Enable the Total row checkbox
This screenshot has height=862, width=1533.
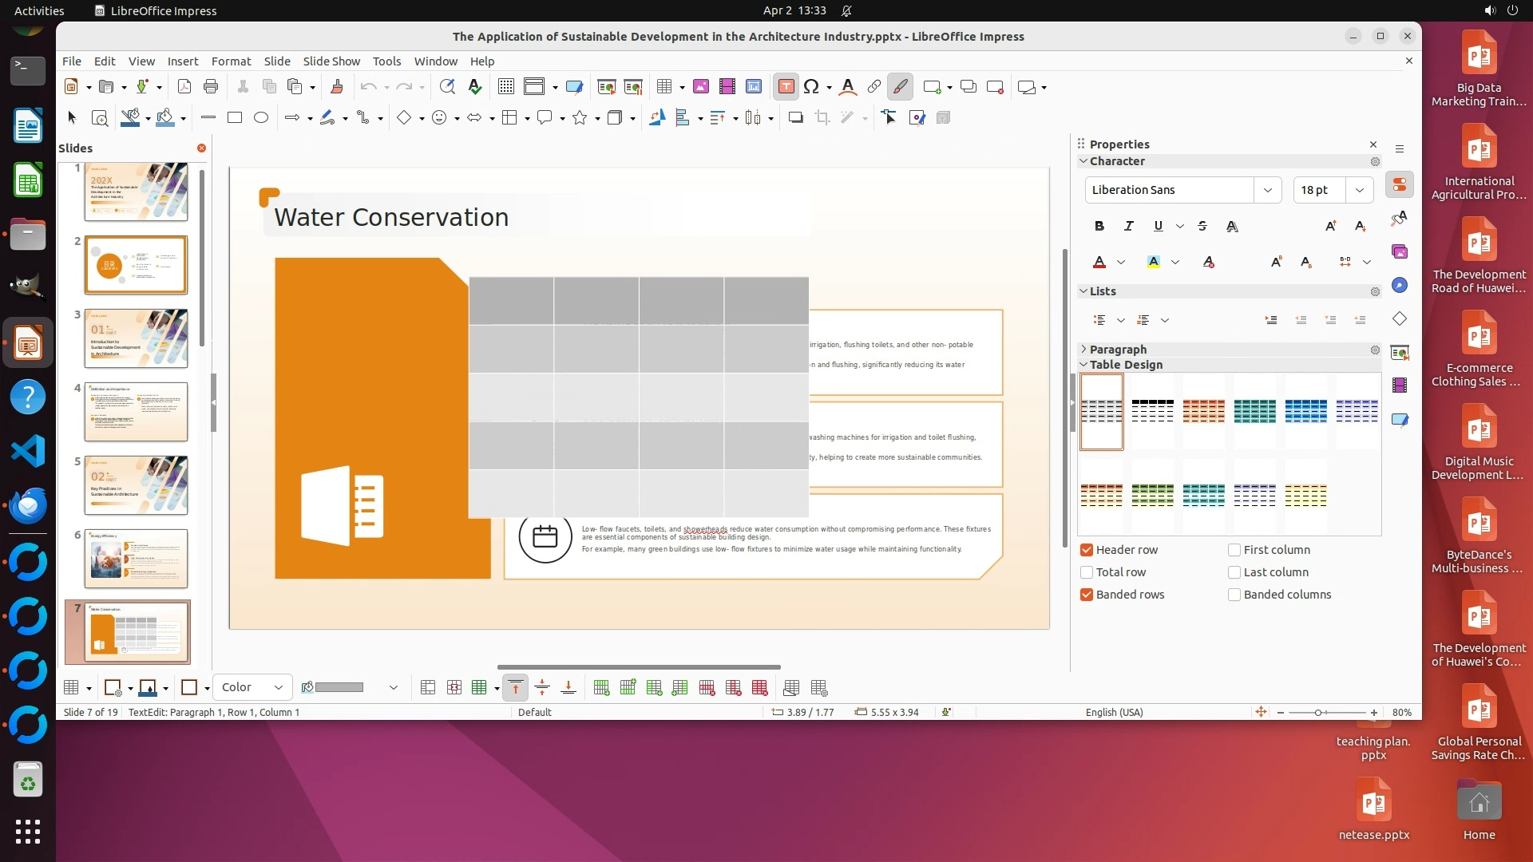click(1087, 572)
